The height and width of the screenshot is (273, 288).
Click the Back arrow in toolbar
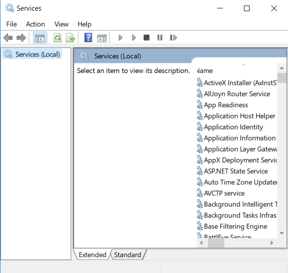click(x=8, y=38)
